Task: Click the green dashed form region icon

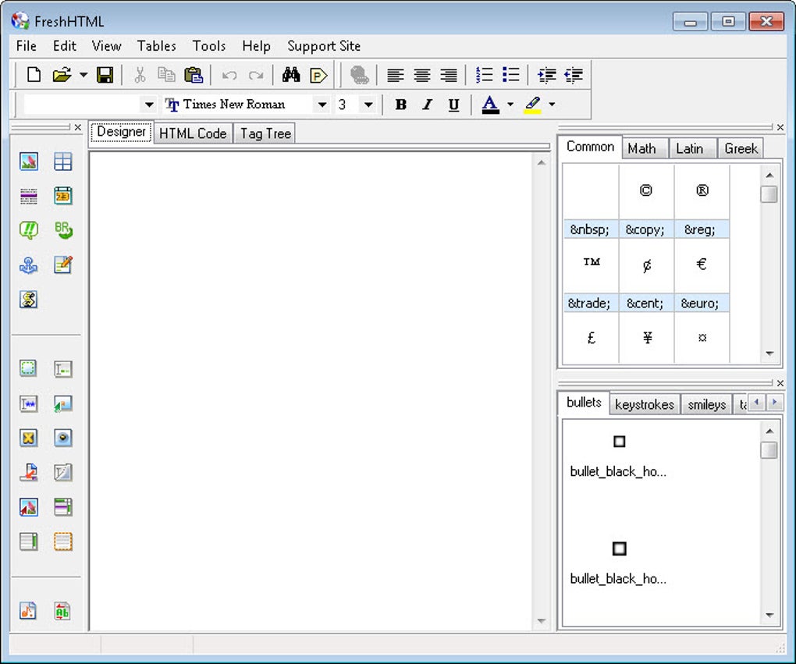Action: pyautogui.click(x=28, y=368)
